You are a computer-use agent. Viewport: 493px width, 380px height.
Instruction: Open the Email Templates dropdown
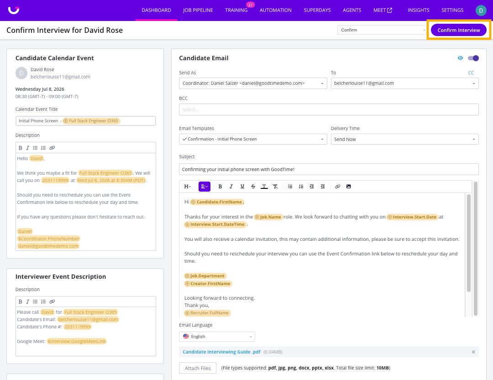253,139
